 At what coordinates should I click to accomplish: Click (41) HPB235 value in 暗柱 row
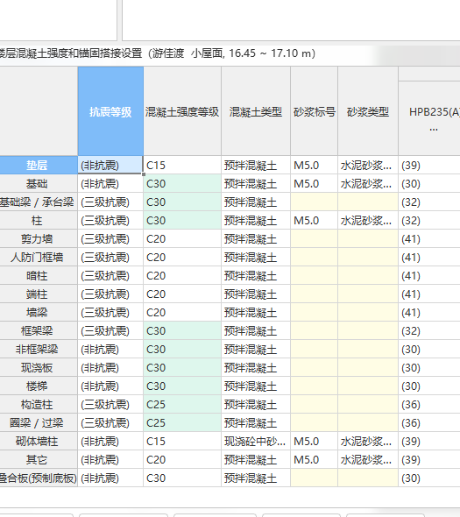coord(429,276)
